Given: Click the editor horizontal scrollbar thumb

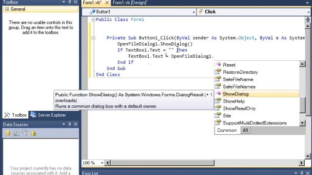Looking at the screenshot, I should coord(162,163).
